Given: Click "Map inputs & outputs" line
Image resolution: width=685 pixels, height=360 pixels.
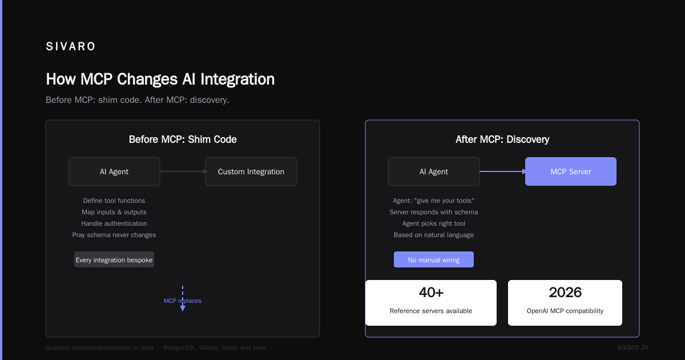Looking at the screenshot, I should tap(114, 212).
